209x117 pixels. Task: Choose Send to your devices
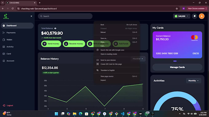(x=117, y=60)
